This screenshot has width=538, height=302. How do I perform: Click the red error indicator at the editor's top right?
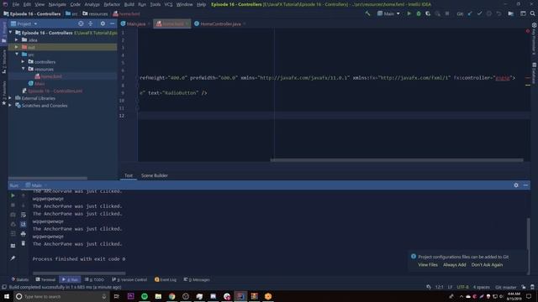coord(528,31)
